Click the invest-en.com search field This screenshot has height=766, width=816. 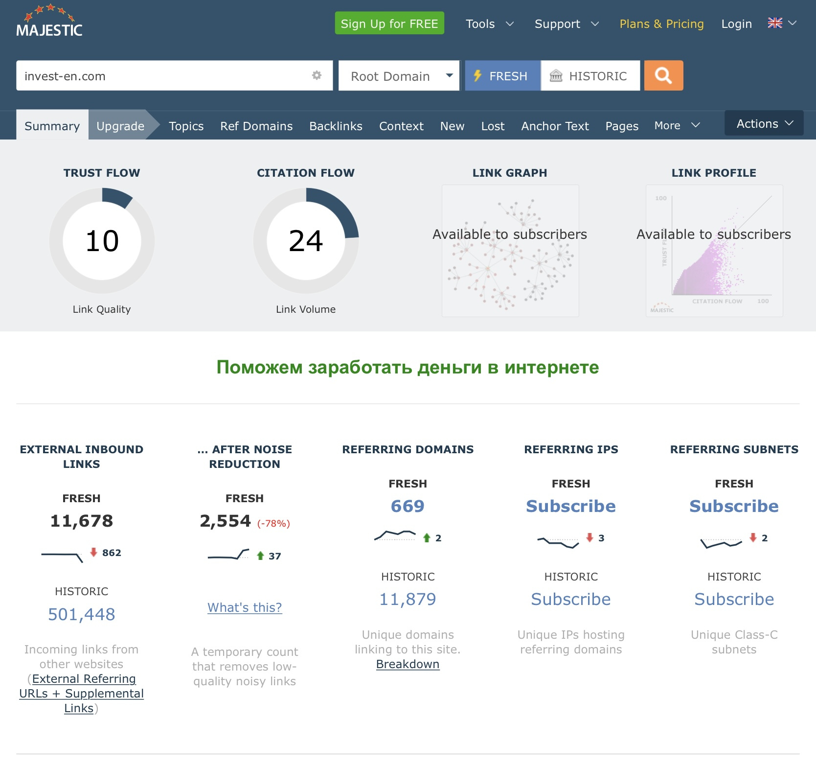[x=174, y=75]
